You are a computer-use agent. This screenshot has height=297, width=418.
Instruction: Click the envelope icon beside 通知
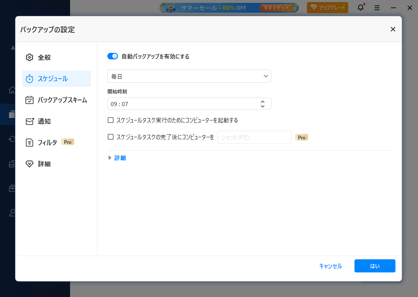point(30,122)
